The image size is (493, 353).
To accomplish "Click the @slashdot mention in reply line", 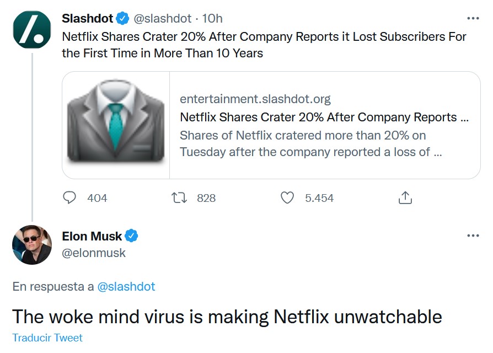I will (126, 286).
